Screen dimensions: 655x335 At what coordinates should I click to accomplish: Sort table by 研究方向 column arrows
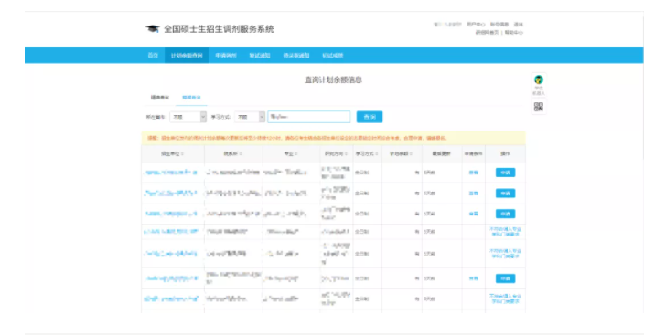click(346, 154)
